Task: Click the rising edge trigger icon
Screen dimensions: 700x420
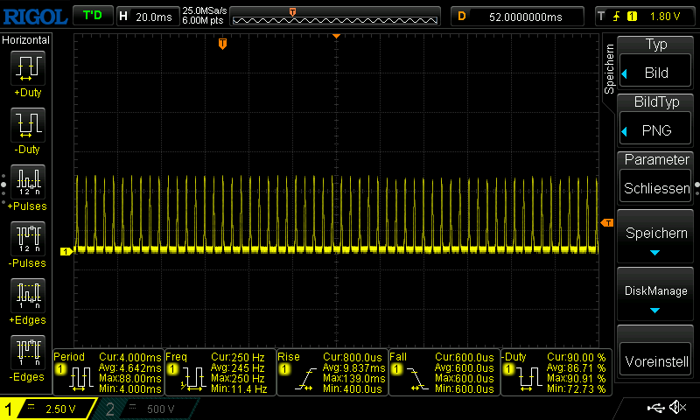Action: click(x=617, y=17)
